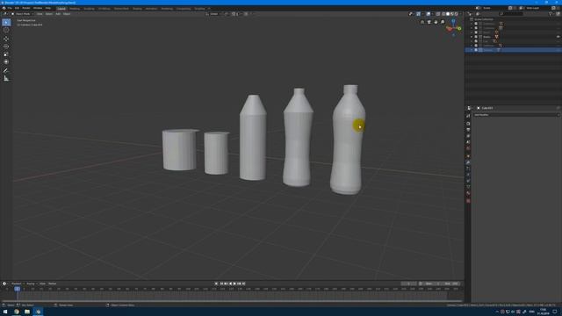Click the Blender logo menu icon
The width and height of the screenshot is (562, 316).
point(4,8)
